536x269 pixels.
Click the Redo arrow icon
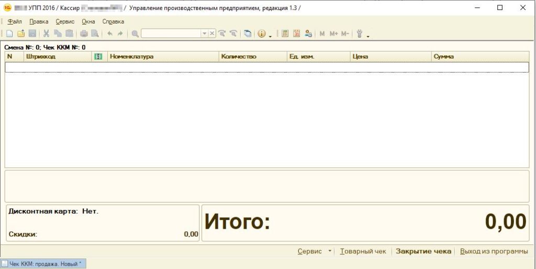pos(120,33)
